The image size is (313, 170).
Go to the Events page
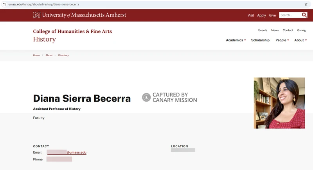(263, 30)
